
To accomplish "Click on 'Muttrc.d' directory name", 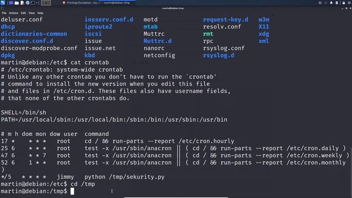I will pos(158,41).
